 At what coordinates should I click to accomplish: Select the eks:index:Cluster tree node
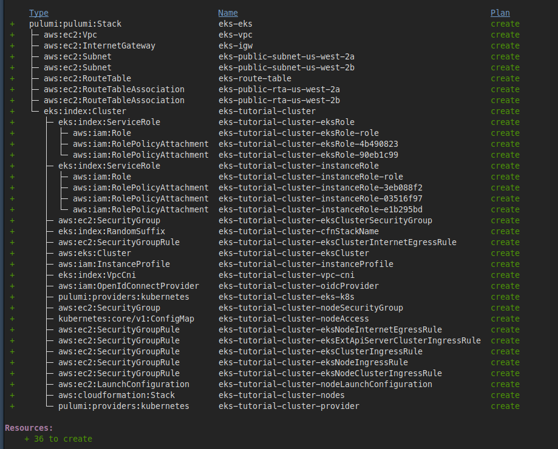click(84, 111)
